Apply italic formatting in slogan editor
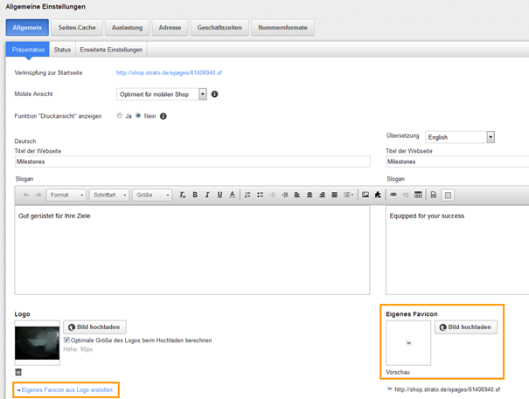 click(x=207, y=195)
